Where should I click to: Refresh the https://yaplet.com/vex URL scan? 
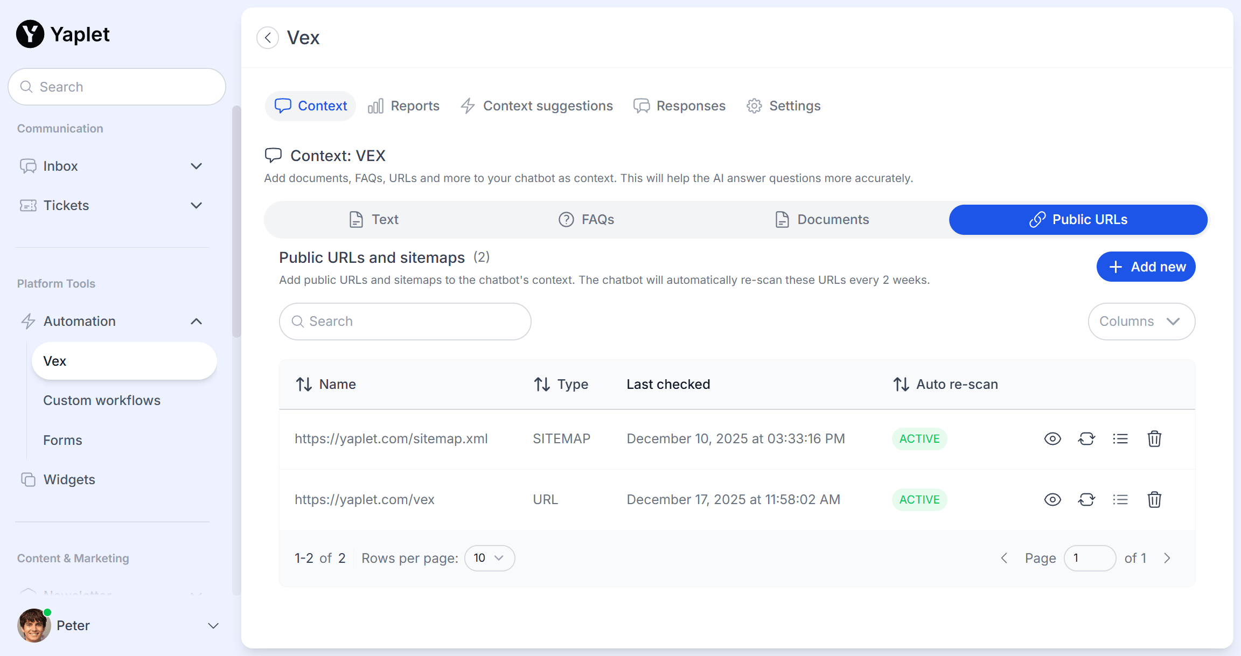(x=1086, y=500)
